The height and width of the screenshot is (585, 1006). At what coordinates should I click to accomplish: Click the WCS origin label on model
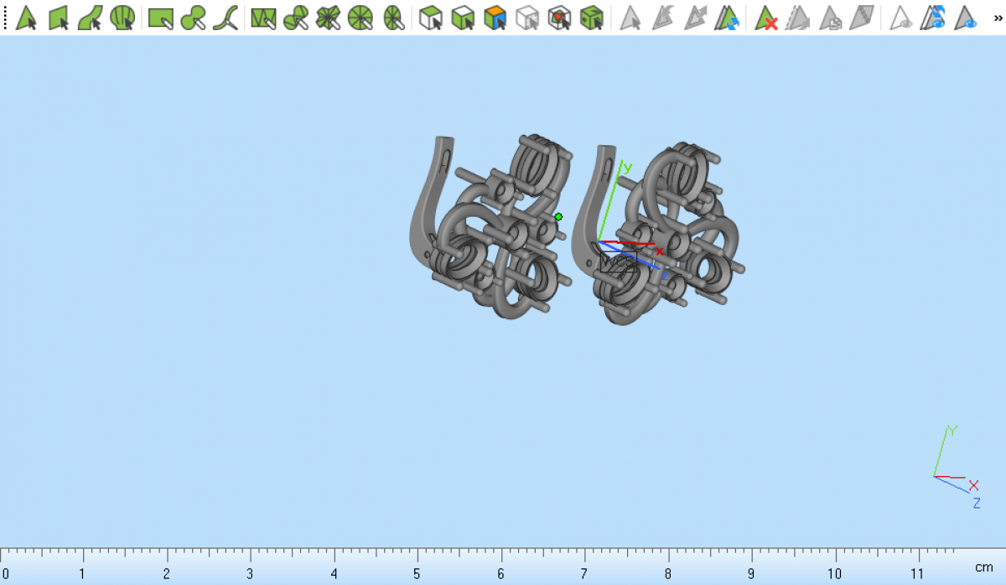(x=618, y=261)
